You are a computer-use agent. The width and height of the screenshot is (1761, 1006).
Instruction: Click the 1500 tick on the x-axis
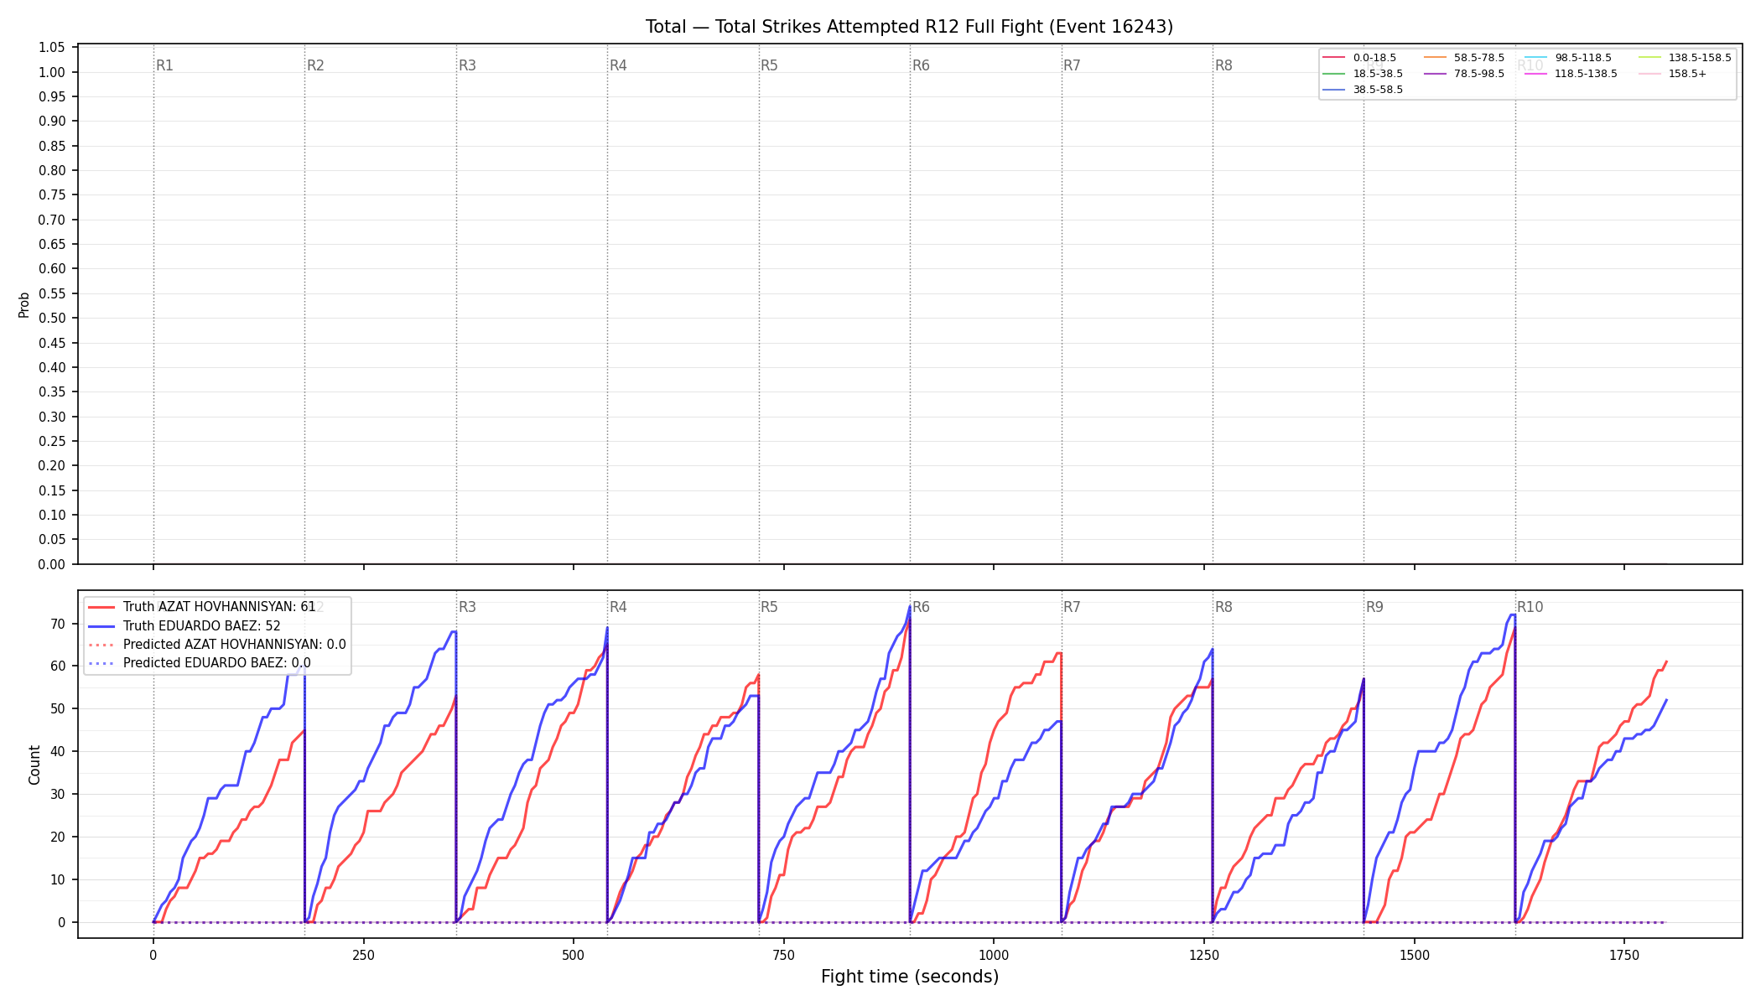(x=1415, y=955)
